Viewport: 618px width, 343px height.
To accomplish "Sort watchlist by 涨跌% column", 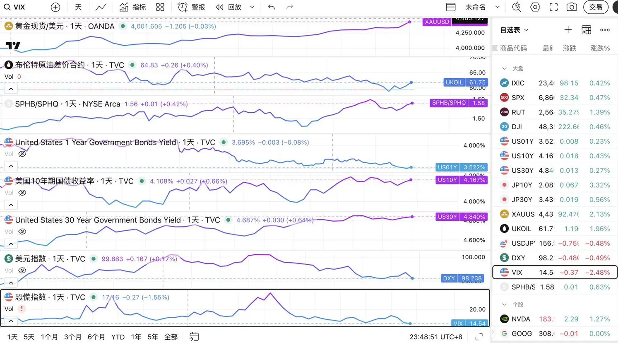I will [x=600, y=48].
